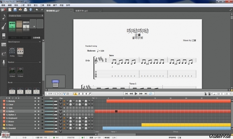Open the Overdrive Guitar sound dropdown
This screenshot has height=139, width=233.
pyautogui.click(x=26, y=16)
